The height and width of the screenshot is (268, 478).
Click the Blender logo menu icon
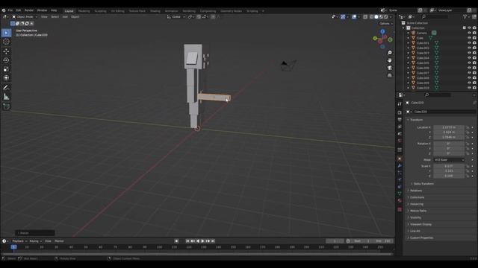point(4,10)
